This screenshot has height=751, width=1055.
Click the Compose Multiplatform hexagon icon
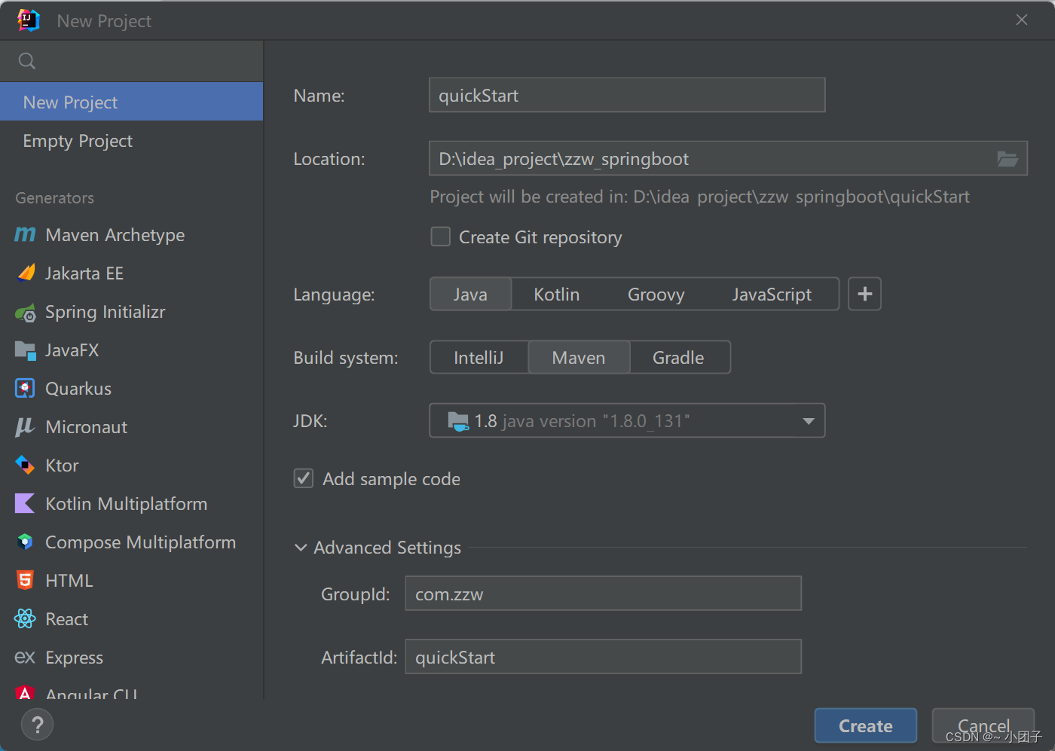25,542
